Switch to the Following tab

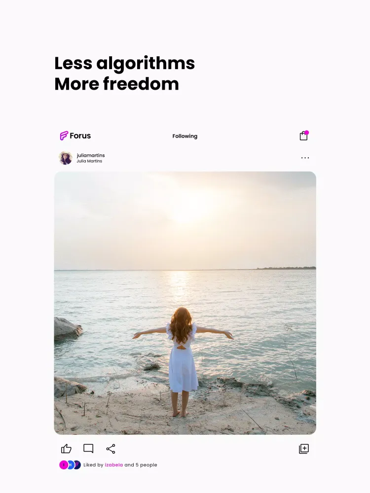(x=185, y=136)
